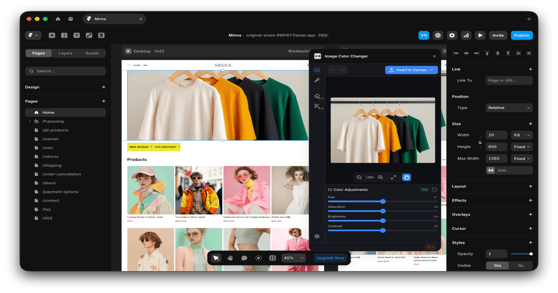Open the analytics icon in the top bar
558x293 pixels.
click(x=466, y=35)
